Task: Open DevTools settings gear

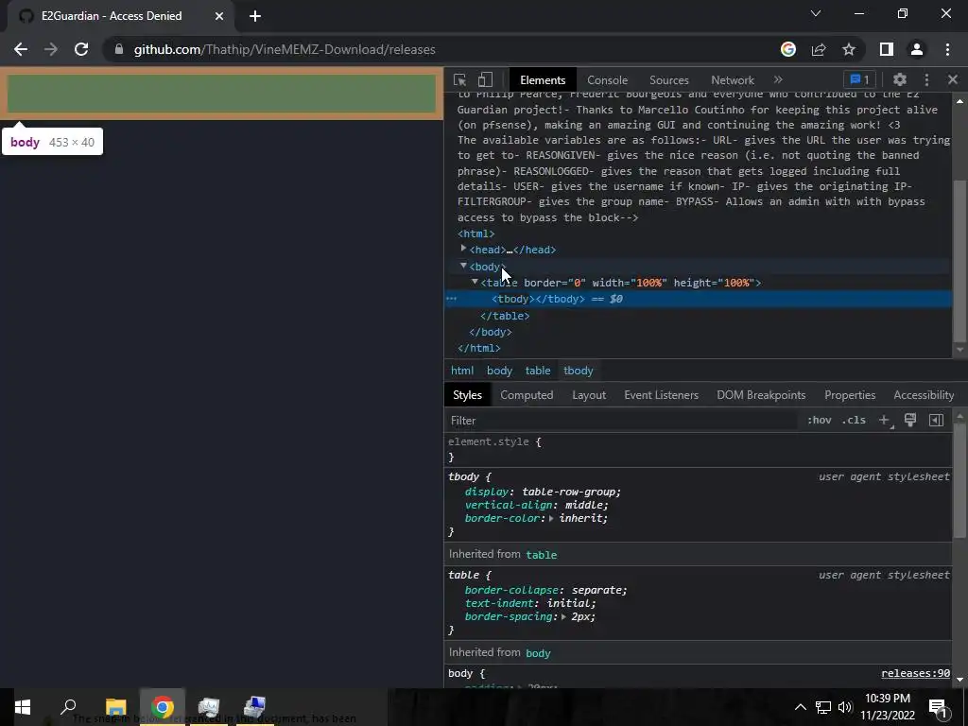Action: [x=900, y=79]
